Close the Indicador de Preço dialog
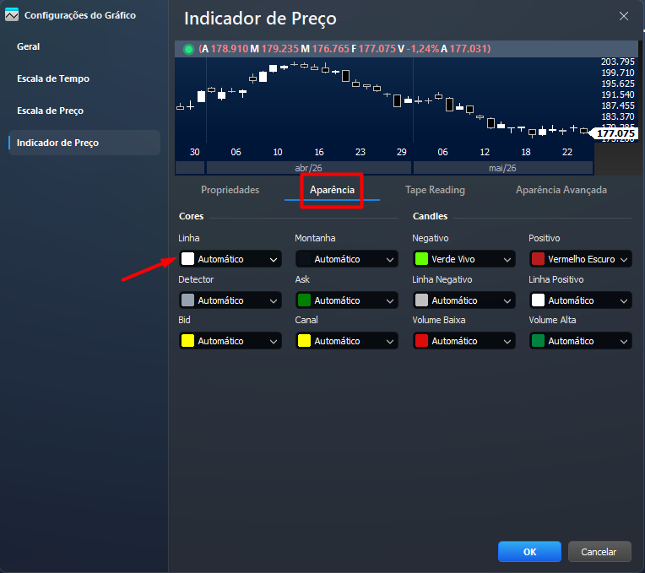The width and height of the screenshot is (645, 573). [x=624, y=16]
